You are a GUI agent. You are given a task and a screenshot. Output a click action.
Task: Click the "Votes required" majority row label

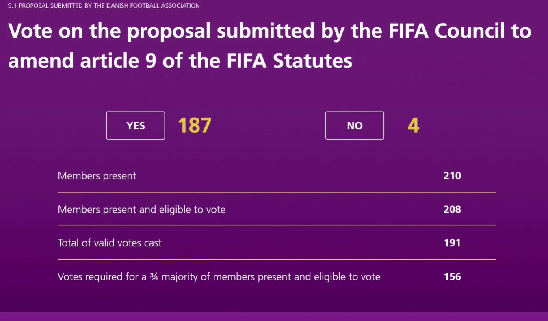tap(219, 277)
